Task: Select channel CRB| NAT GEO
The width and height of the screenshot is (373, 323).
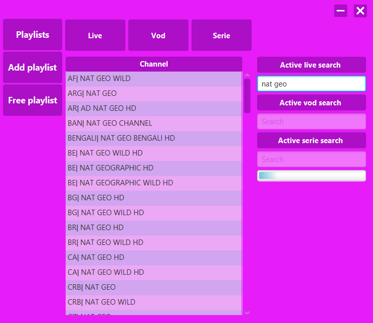Action: click(x=154, y=288)
